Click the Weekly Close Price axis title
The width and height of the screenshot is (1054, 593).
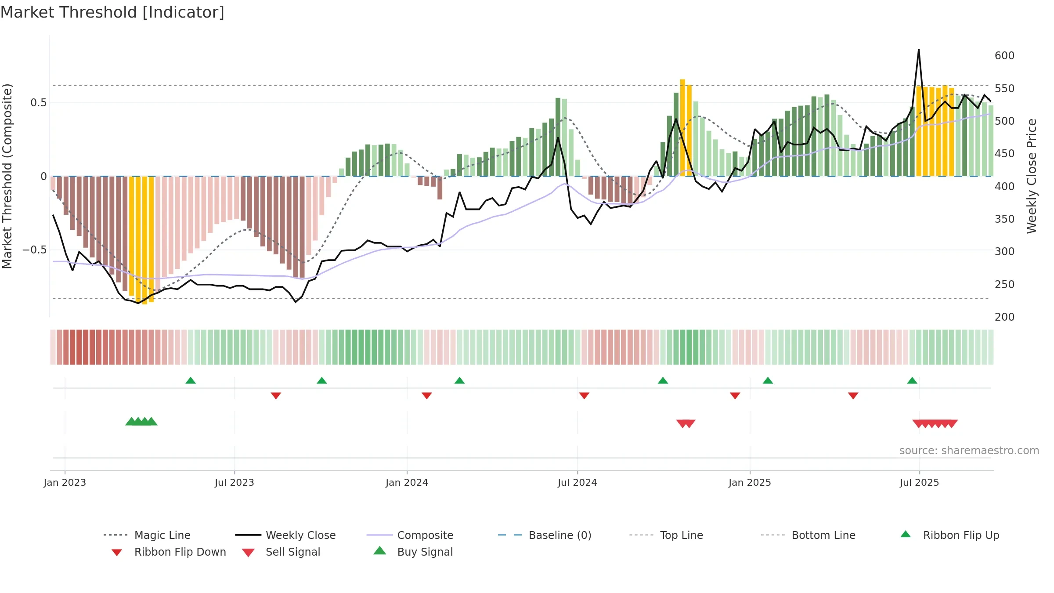pyautogui.click(x=1032, y=176)
